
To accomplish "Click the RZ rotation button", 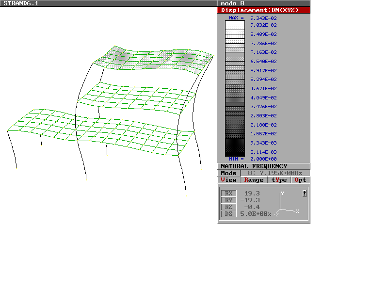I will pyautogui.click(x=228, y=207).
